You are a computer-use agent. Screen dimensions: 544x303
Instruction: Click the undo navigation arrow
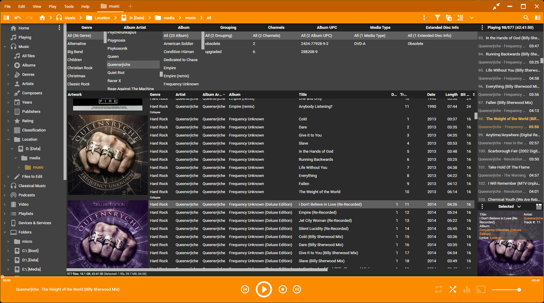point(17,18)
